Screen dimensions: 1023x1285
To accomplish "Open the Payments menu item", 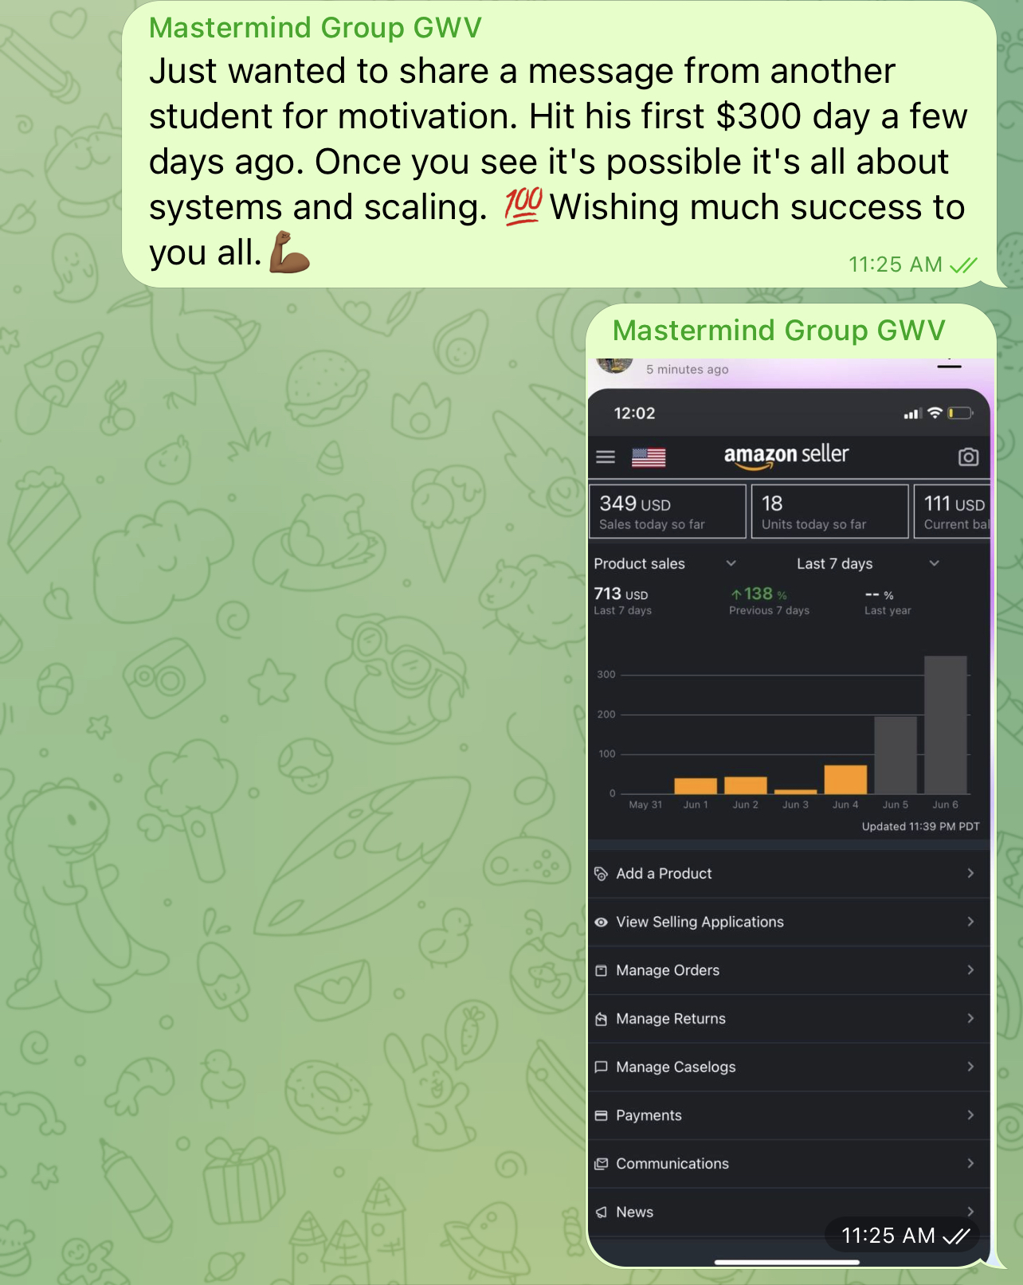I will [x=789, y=1115].
